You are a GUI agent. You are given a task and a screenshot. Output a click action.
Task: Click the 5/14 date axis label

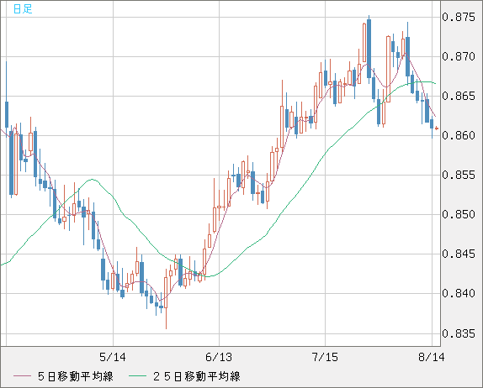113,357
